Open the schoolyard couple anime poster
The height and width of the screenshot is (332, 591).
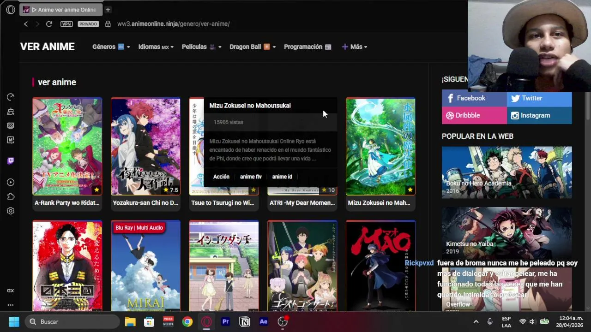pos(224,266)
